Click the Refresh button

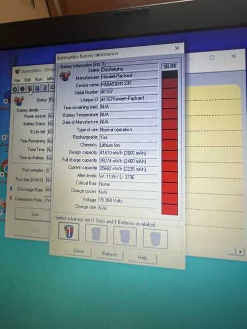click(x=109, y=254)
